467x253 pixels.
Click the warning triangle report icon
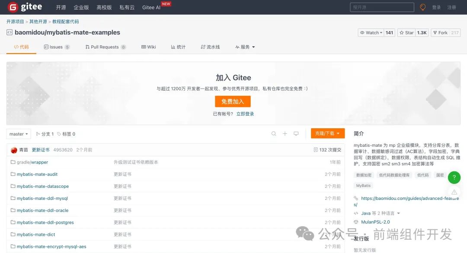click(454, 192)
